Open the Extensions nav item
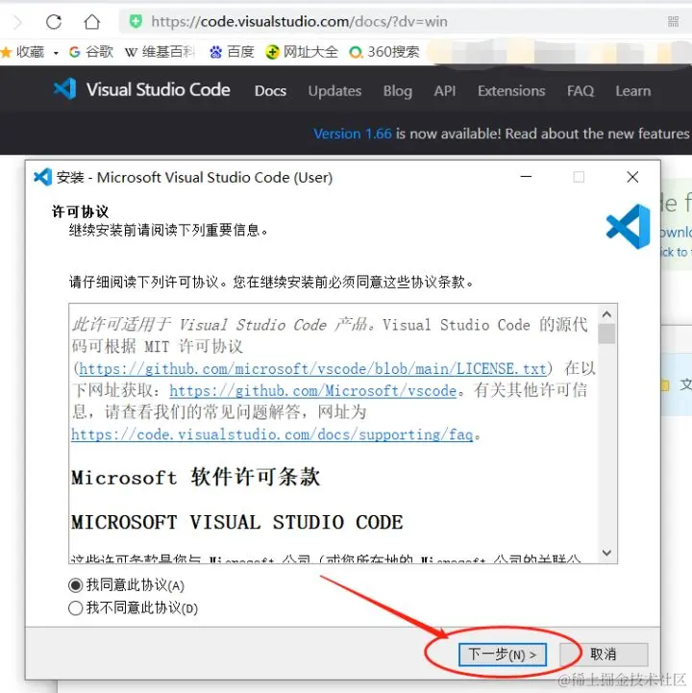 pyautogui.click(x=511, y=90)
